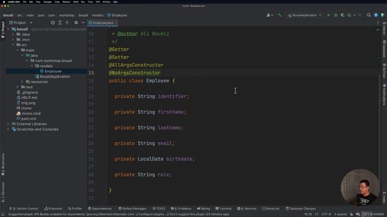Build the project with the hammer icon
This screenshot has width=387, height=217.
(279, 15)
